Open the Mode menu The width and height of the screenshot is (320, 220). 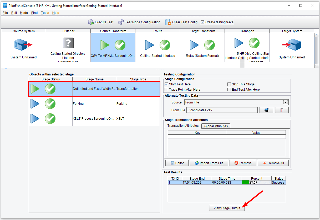tap(24, 13)
